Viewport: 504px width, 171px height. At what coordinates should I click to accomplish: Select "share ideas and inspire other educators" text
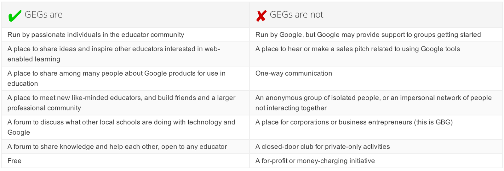(113, 49)
